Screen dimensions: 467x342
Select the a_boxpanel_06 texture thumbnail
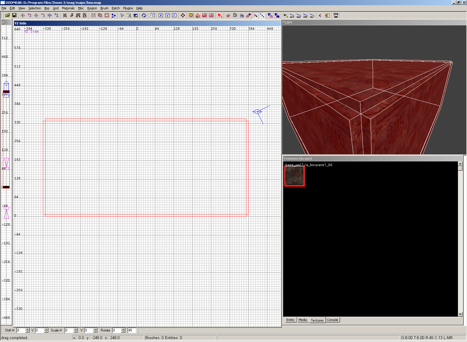click(295, 176)
